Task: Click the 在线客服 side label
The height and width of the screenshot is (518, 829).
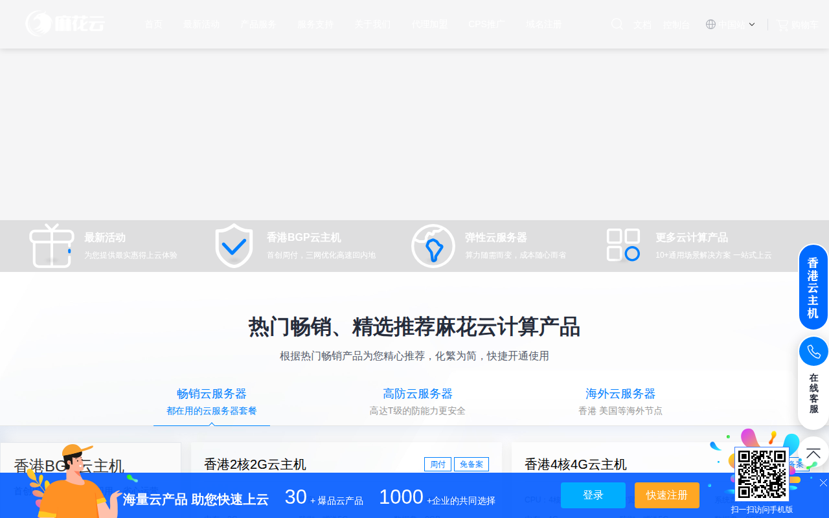Action: point(813,394)
